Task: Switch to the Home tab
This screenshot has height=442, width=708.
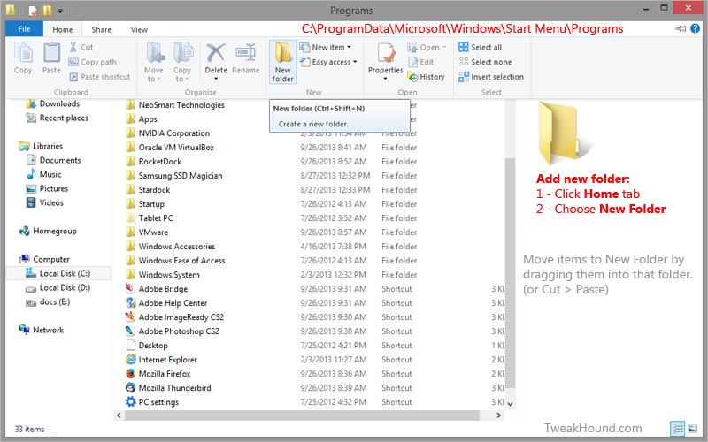Action: (x=62, y=29)
